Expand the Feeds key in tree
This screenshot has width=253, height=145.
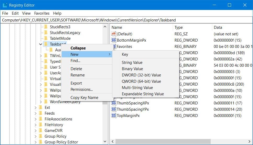36,113
